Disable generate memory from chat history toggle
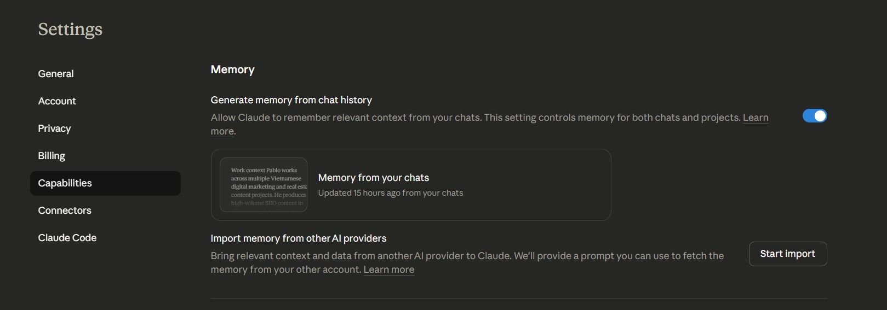Screen dimensions: 887x310 tap(814, 116)
